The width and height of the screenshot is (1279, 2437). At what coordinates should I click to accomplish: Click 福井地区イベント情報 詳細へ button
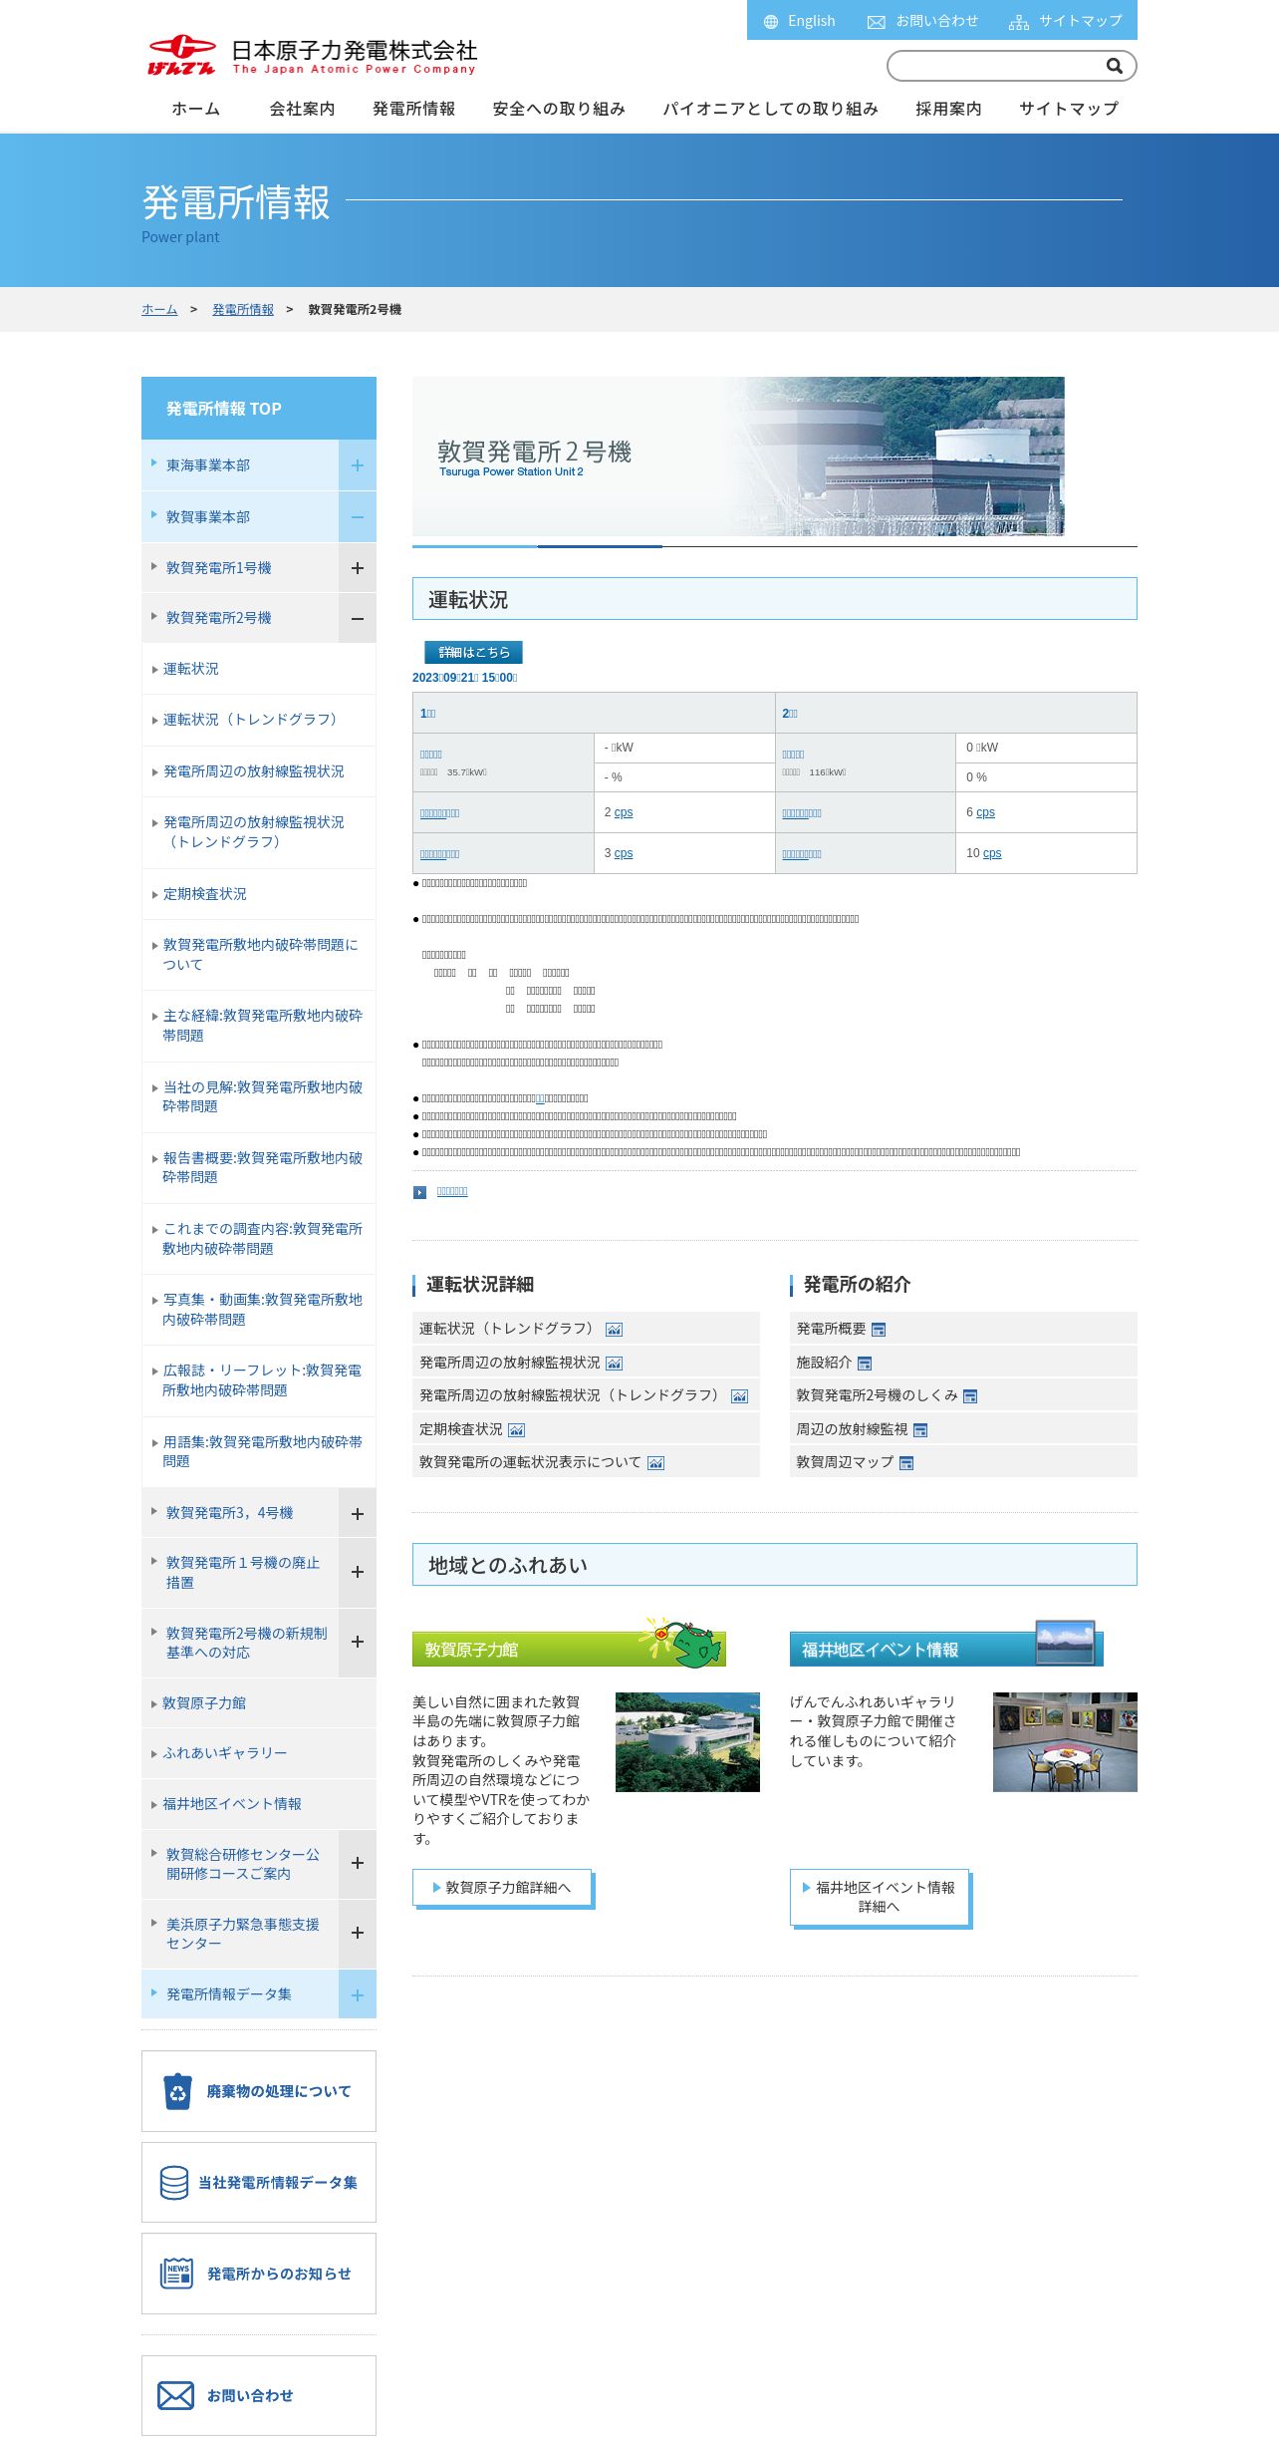click(x=880, y=1897)
